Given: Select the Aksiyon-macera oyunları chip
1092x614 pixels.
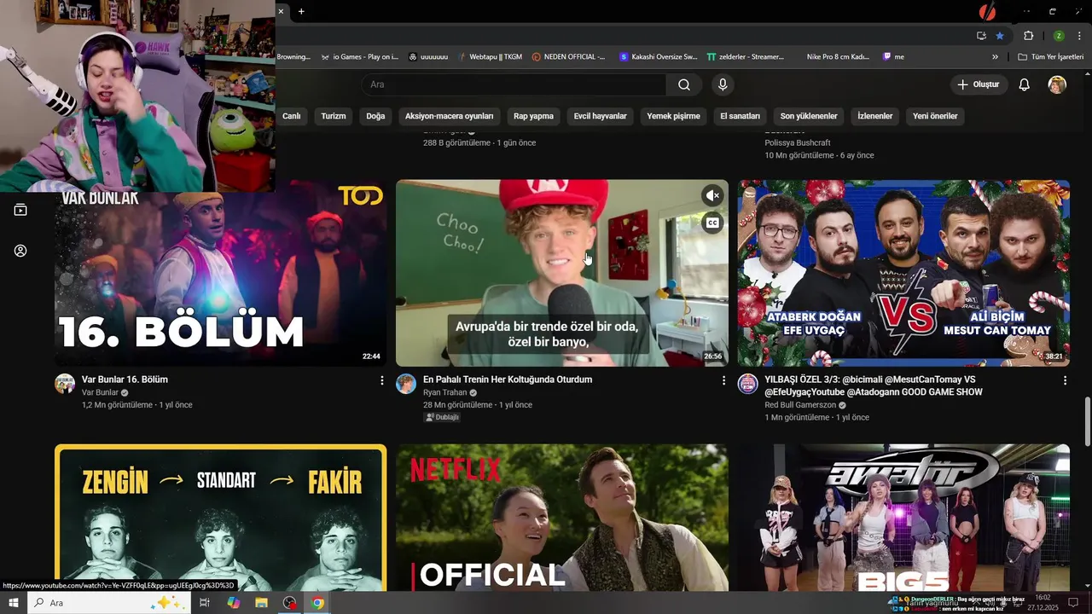Looking at the screenshot, I should click(x=450, y=116).
